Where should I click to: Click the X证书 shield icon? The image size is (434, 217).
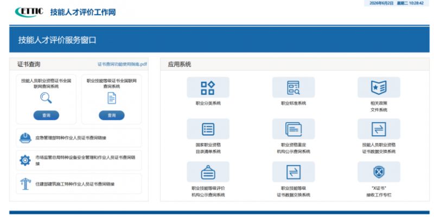[379, 172]
